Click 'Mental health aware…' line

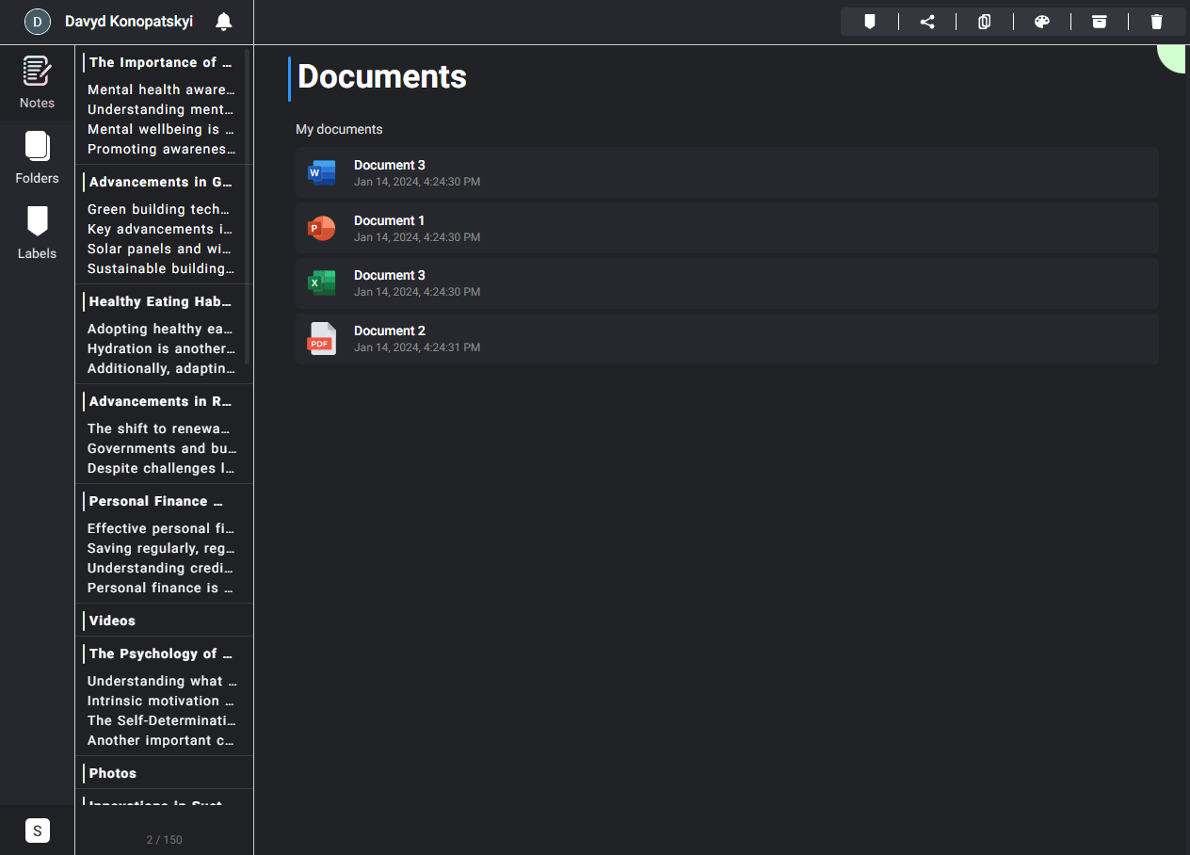[161, 89]
